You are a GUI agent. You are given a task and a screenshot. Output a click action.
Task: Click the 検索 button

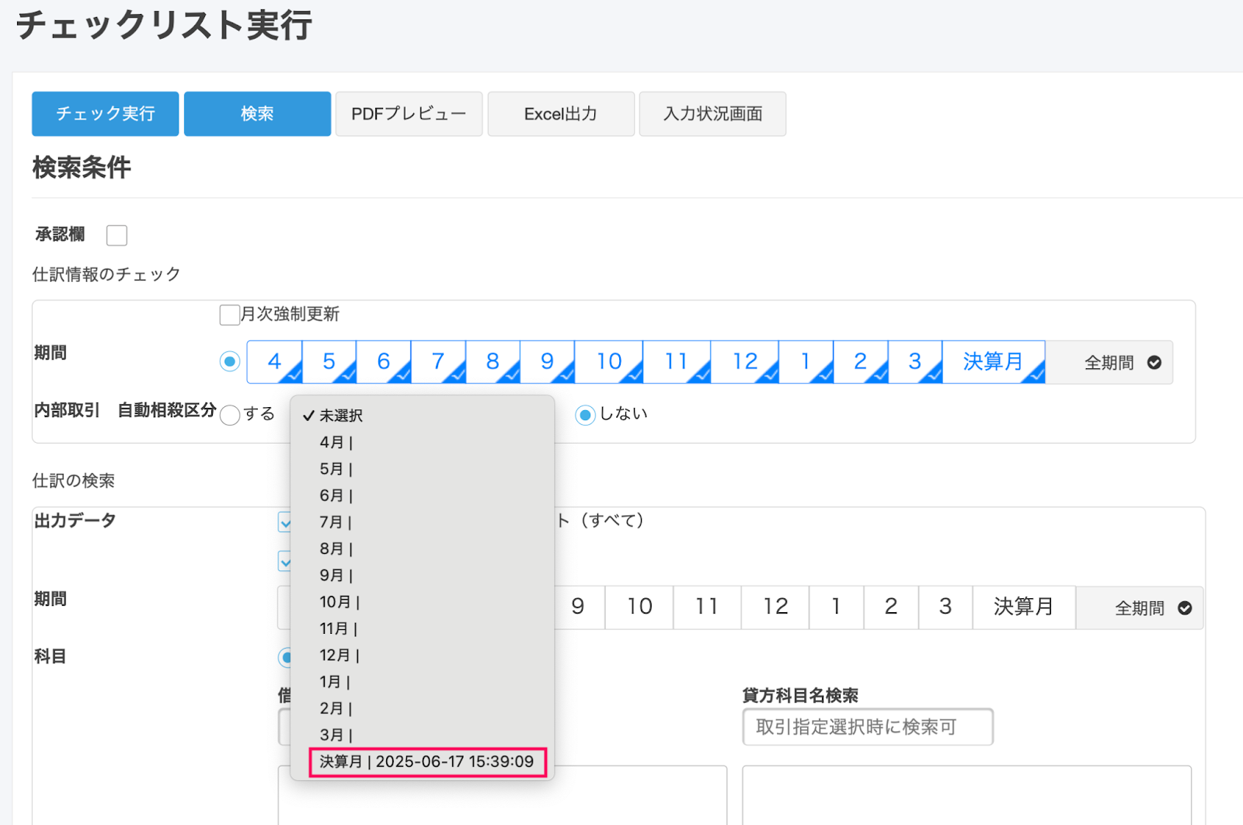point(257,114)
